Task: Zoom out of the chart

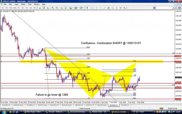Action: point(57,8)
